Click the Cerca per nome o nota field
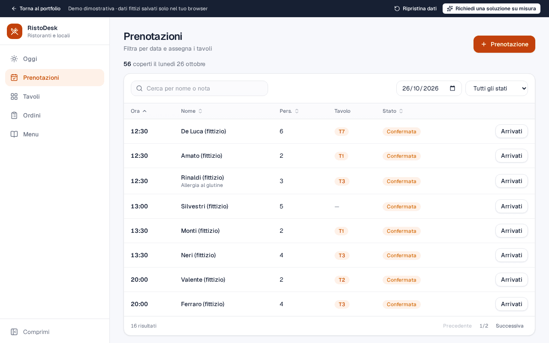Image resolution: width=549 pixels, height=343 pixels. (x=199, y=88)
